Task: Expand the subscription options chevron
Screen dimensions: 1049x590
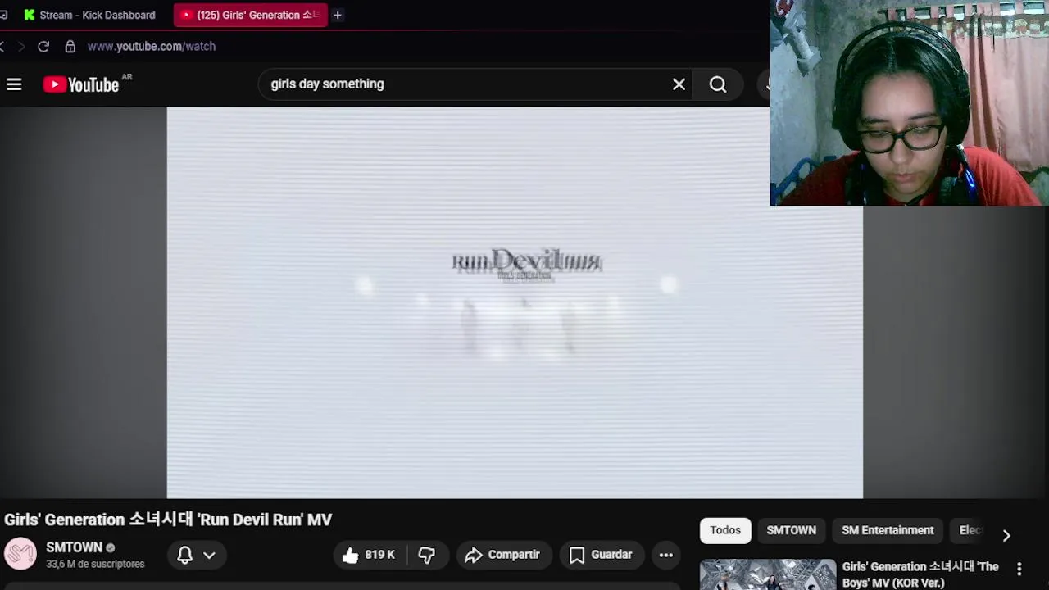Action: (x=209, y=555)
